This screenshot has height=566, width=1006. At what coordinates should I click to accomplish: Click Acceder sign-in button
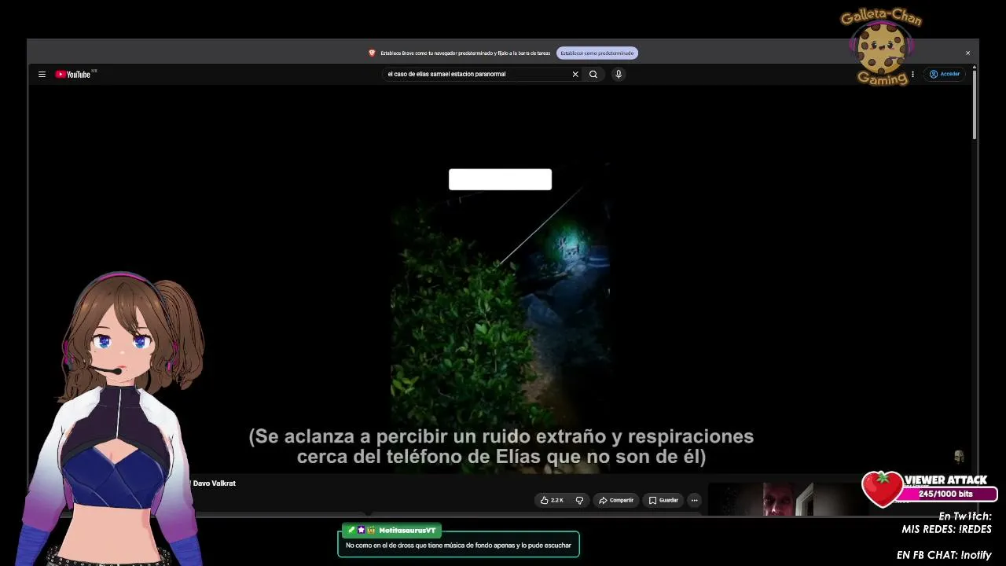[945, 74]
